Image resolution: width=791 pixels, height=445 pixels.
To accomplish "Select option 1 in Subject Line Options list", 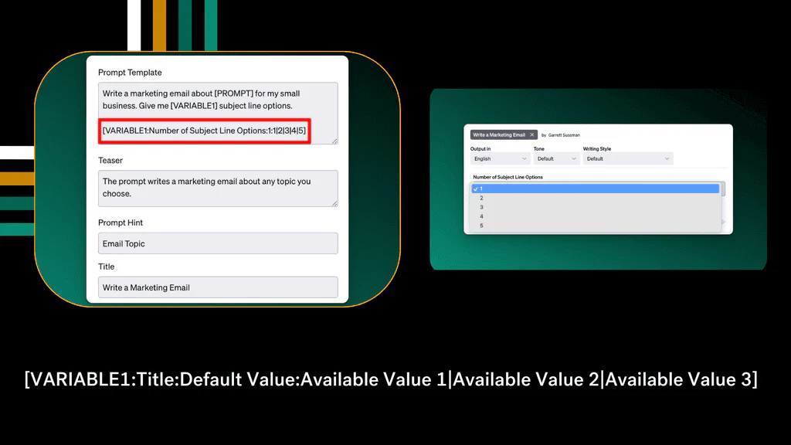I will 596,189.
